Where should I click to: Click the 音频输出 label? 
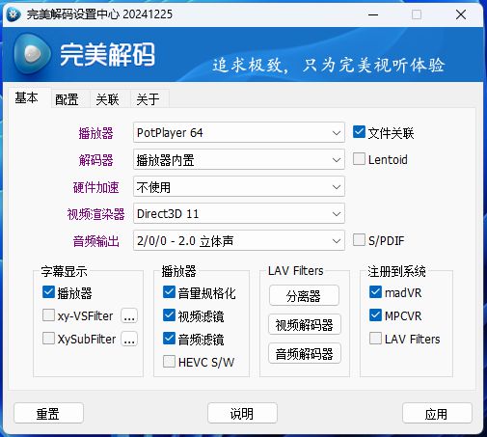tap(96, 241)
